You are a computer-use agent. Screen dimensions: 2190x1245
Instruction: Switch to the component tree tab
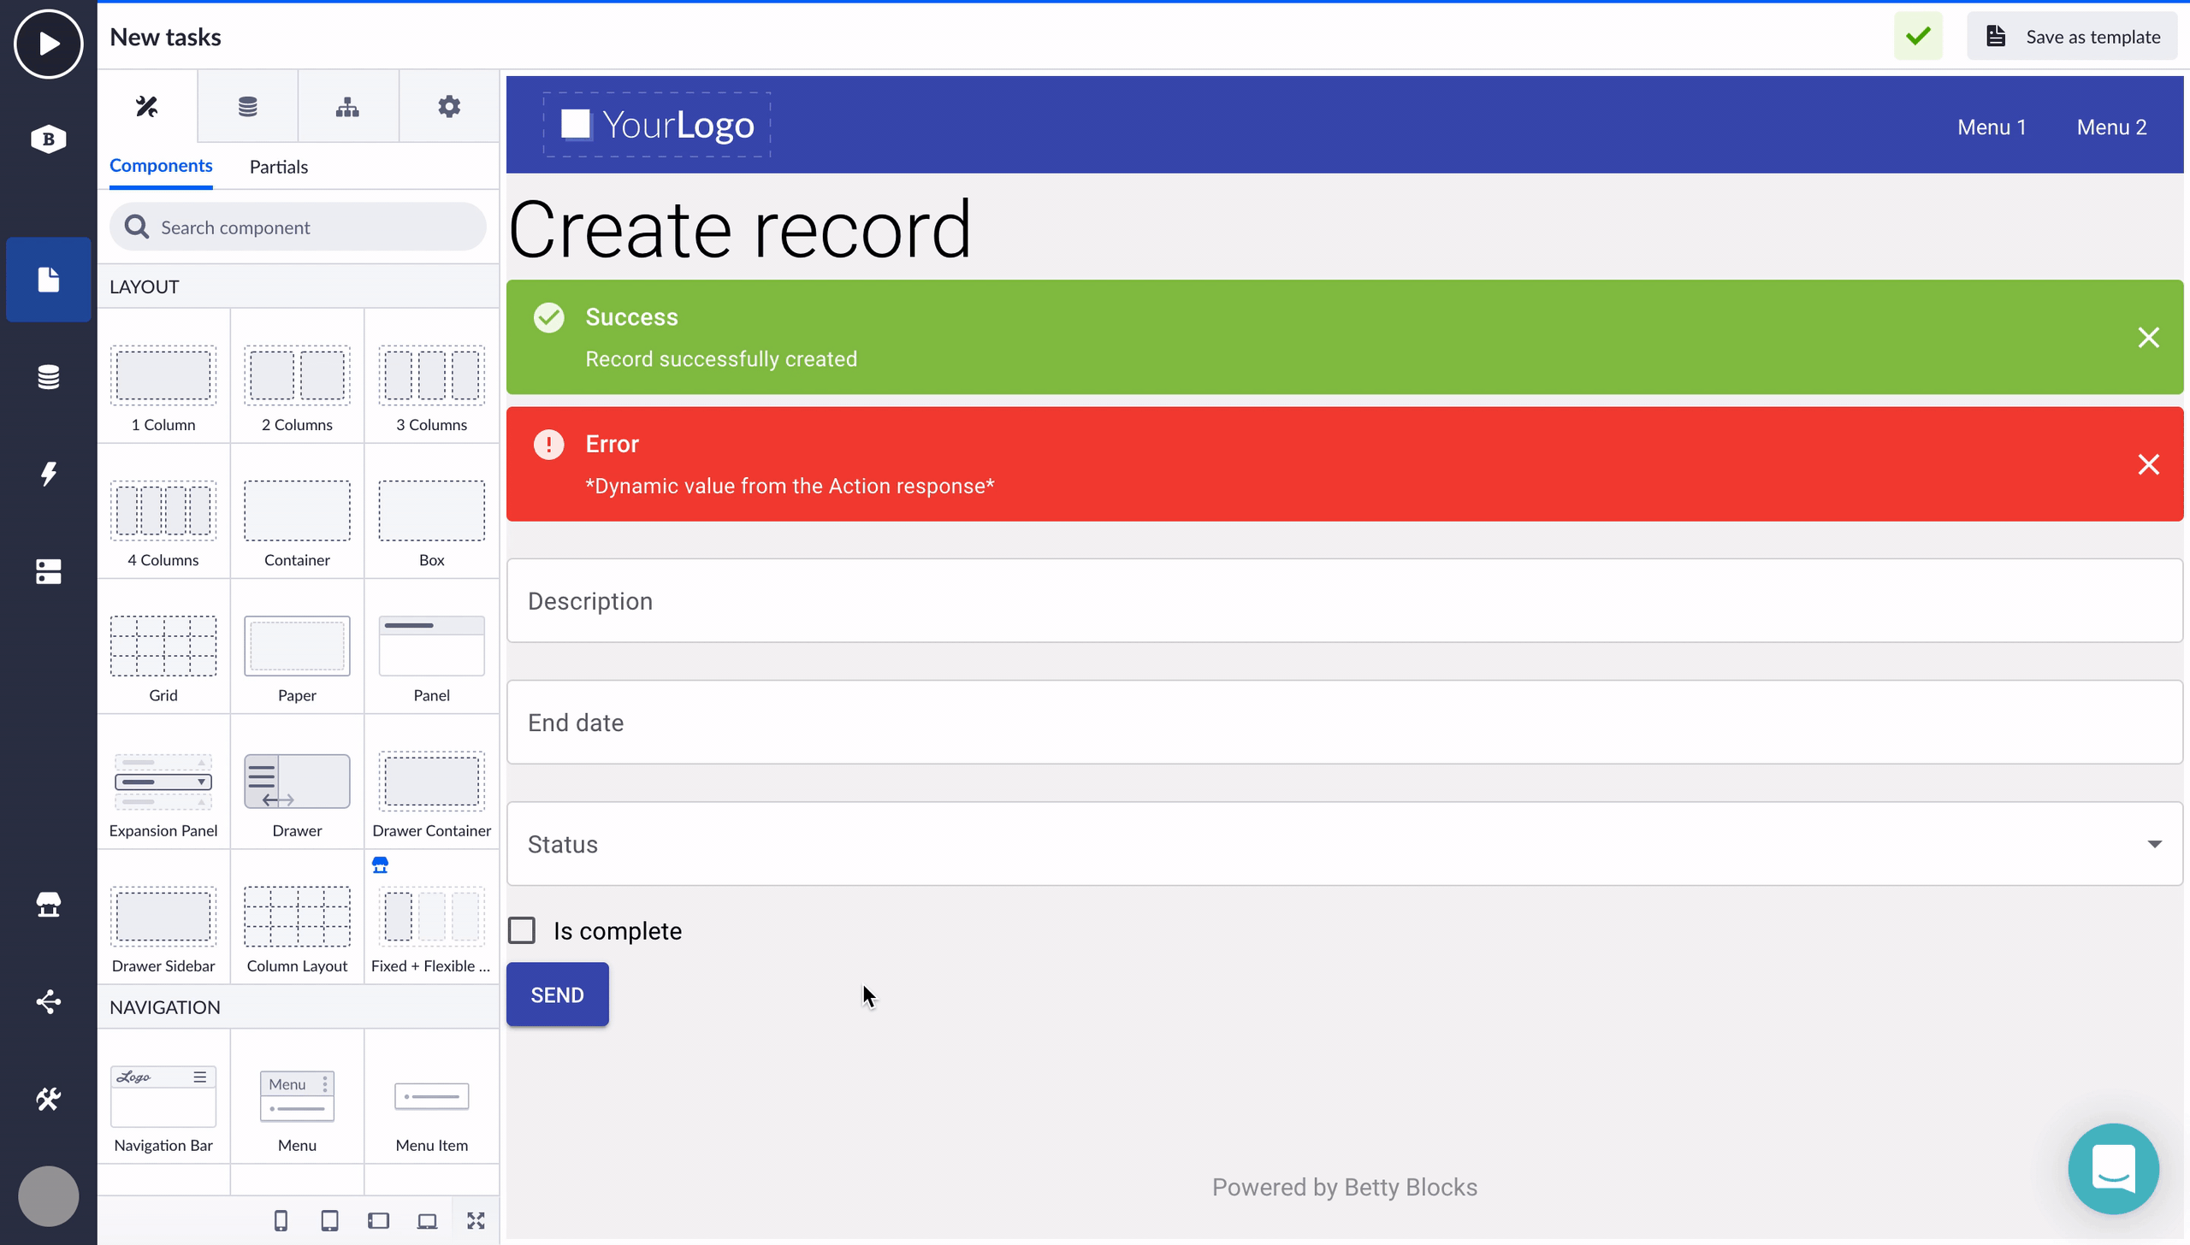pyautogui.click(x=347, y=107)
